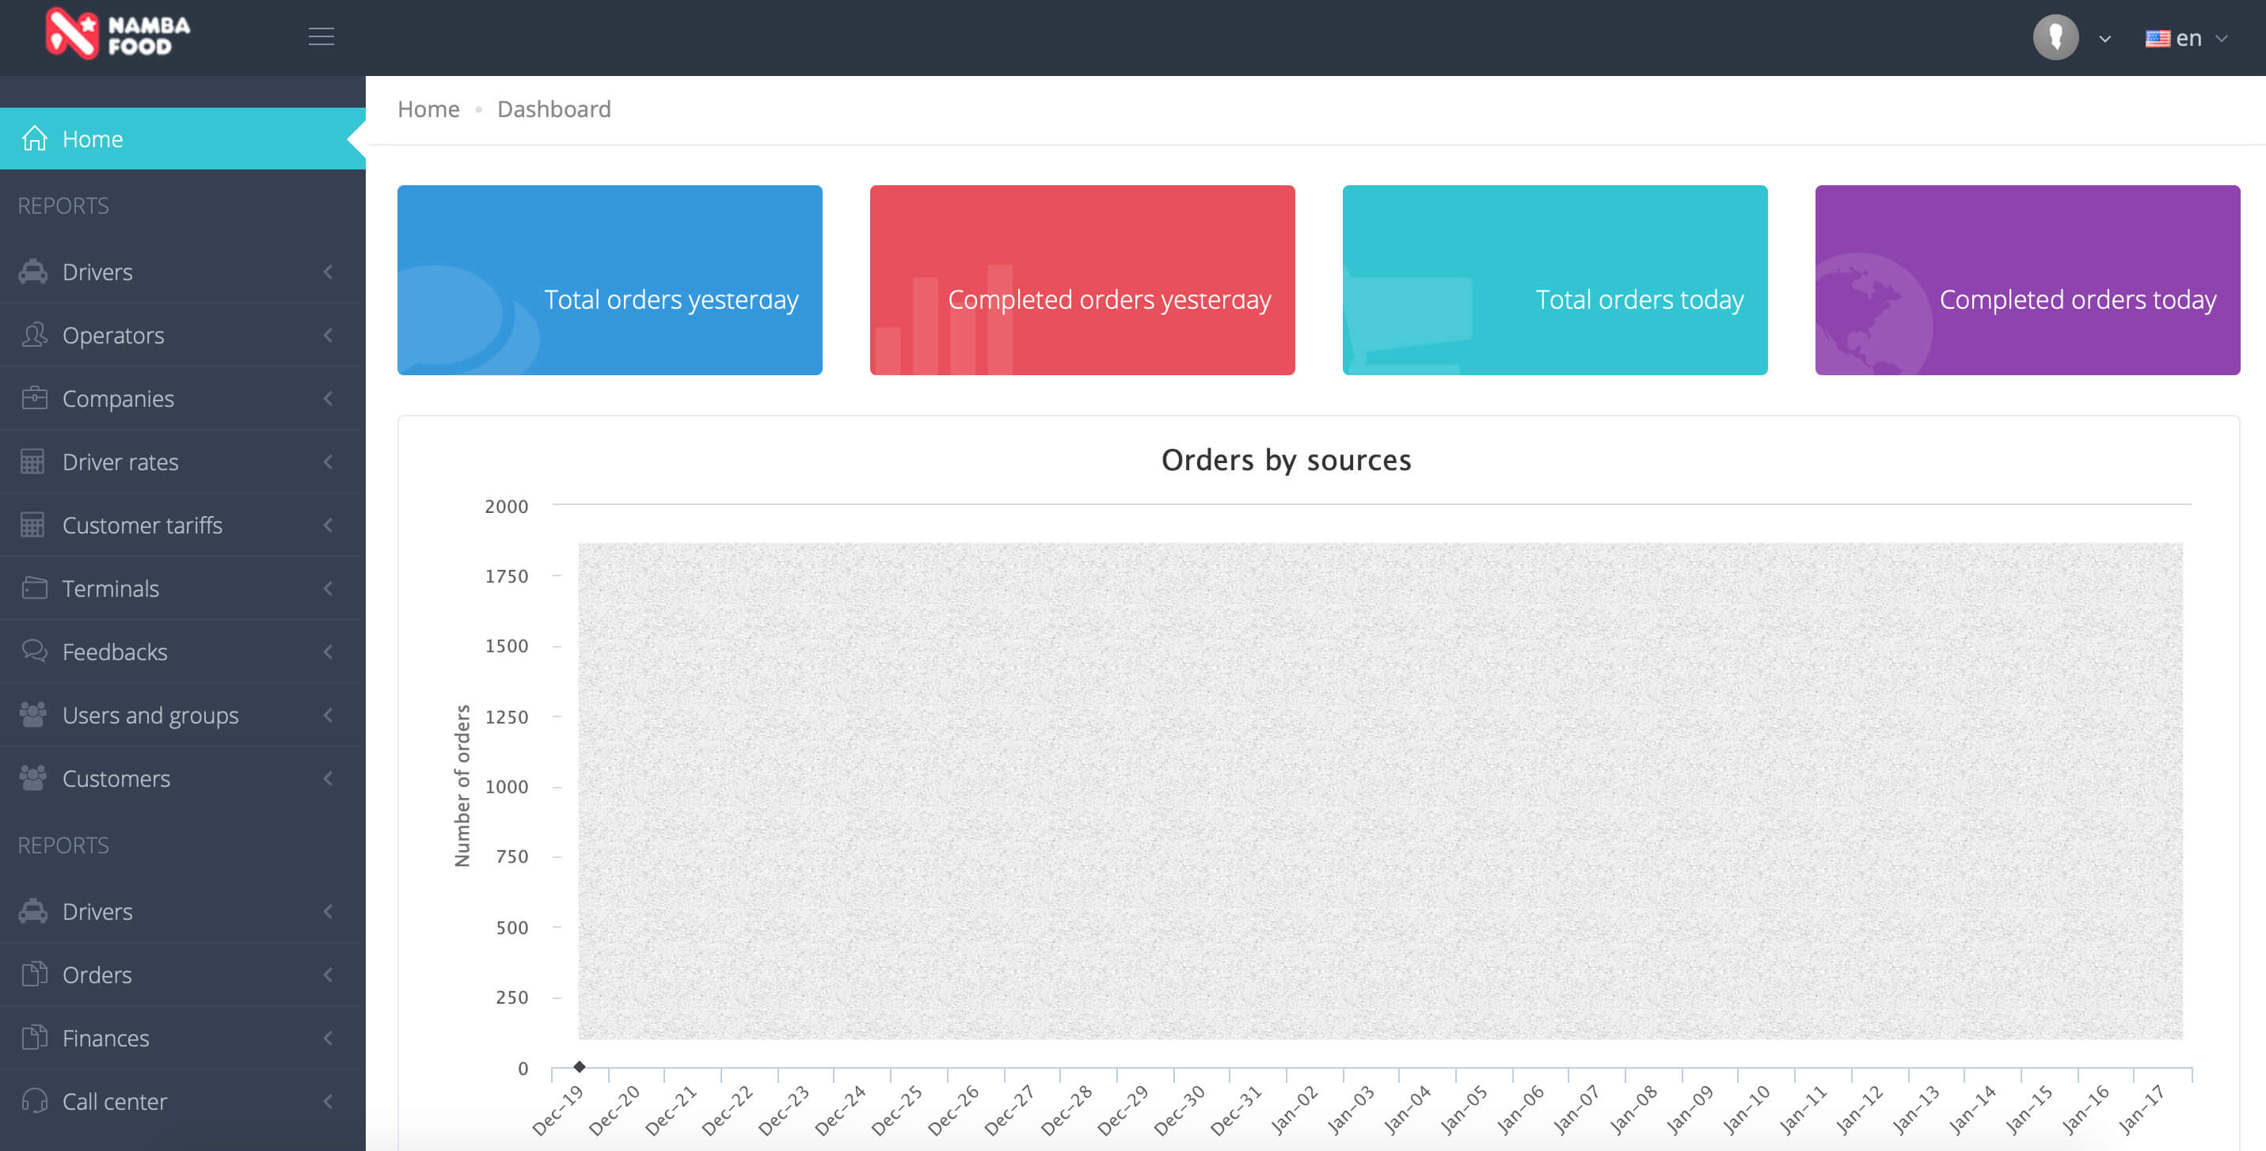
Task: Expand the Customer tariffs submenu chevron
Action: point(328,525)
